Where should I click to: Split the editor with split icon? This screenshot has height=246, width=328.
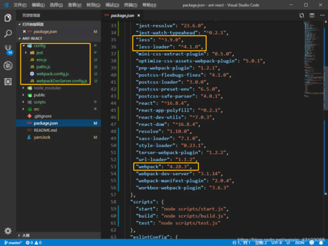point(312,15)
